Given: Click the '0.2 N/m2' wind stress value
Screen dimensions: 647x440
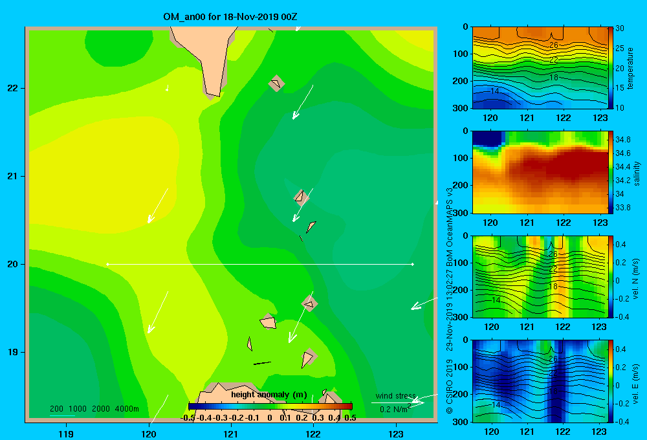Looking at the screenshot, I should (x=395, y=409).
